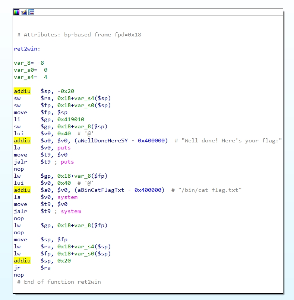Click the "End of function ret2win" comment
The width and height of the screenshot is (294, 300).
(x=59, y=282)
